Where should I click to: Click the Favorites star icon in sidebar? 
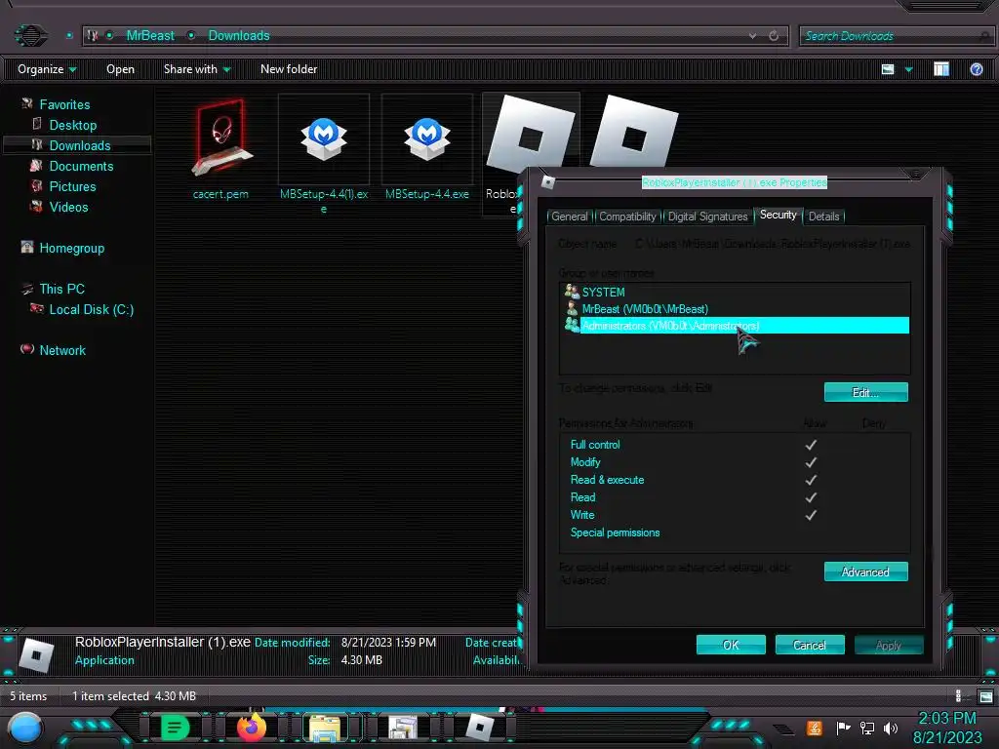click(27, 103)
